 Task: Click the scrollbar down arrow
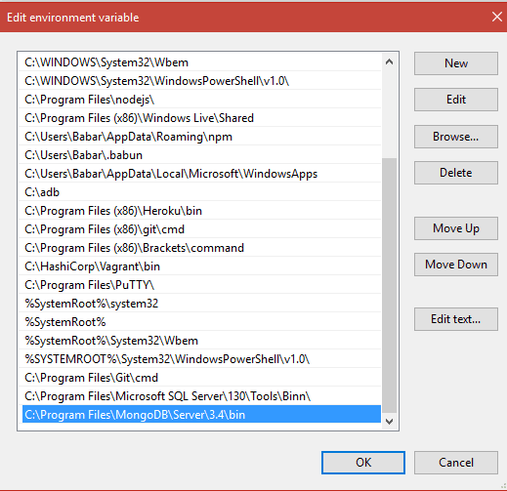389,422
